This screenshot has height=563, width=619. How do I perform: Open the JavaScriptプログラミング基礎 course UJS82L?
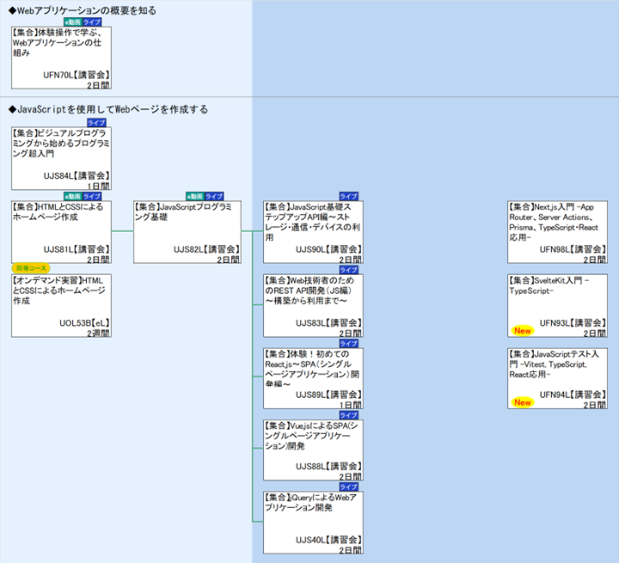click(187, 232)
